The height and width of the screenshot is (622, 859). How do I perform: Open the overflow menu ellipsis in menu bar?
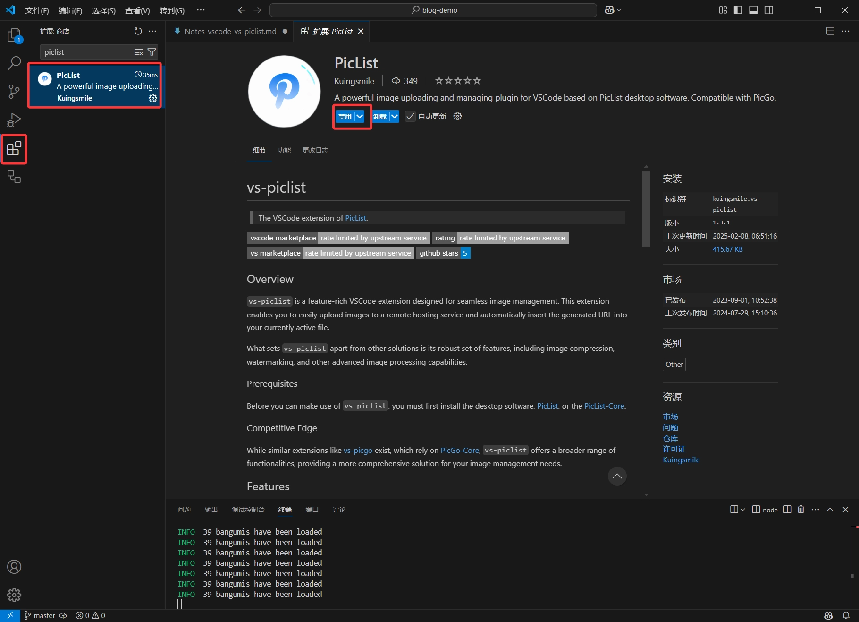coord(201,10)
